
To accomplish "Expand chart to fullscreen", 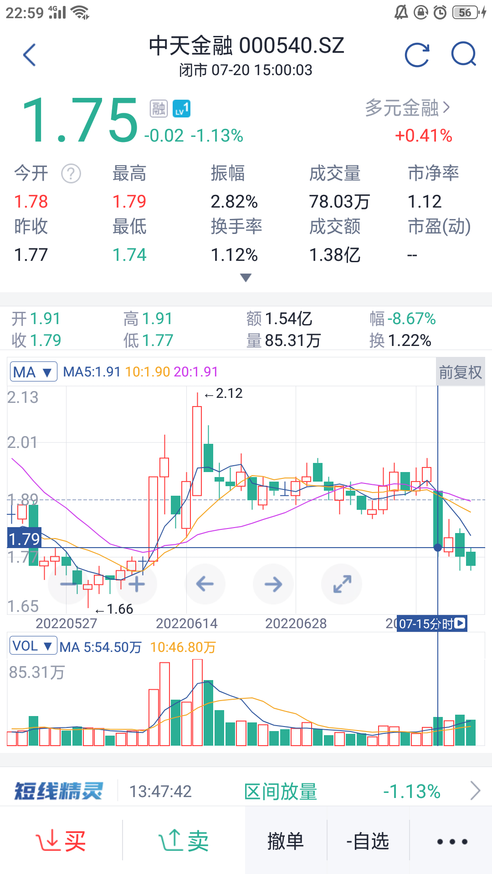I will coord(342,584).
